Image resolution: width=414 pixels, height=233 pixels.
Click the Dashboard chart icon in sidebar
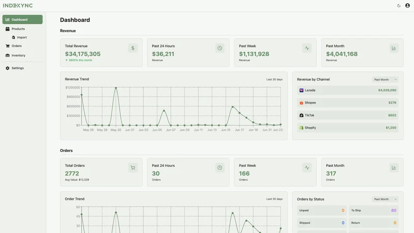[7, 20]
